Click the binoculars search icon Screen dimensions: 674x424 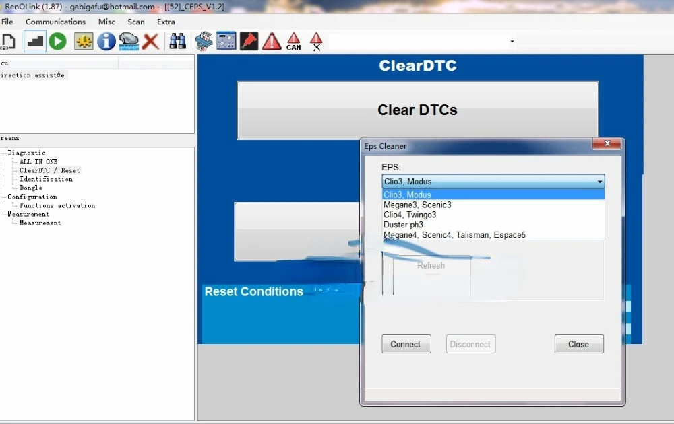(x=177, y=42)
